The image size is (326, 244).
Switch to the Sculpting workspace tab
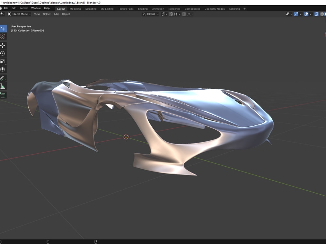(x=91, y=9)
